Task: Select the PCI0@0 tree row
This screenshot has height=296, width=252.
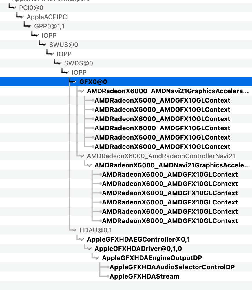Action: pos(126,8)
